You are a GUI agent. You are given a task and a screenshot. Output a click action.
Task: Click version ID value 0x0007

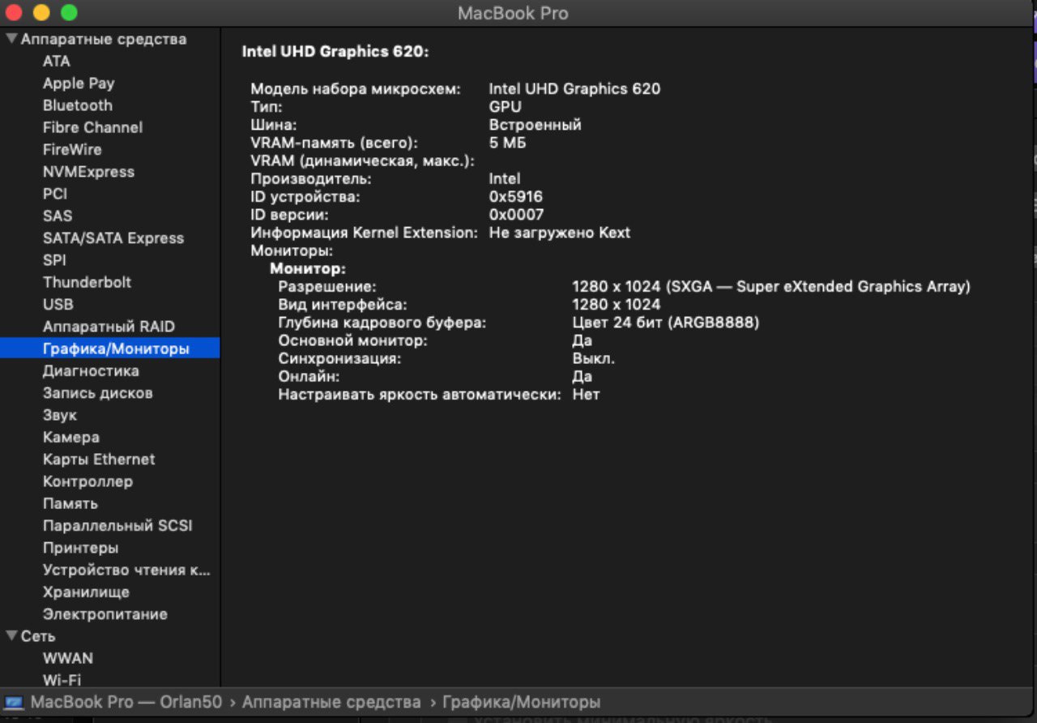(x=517, y=215)
